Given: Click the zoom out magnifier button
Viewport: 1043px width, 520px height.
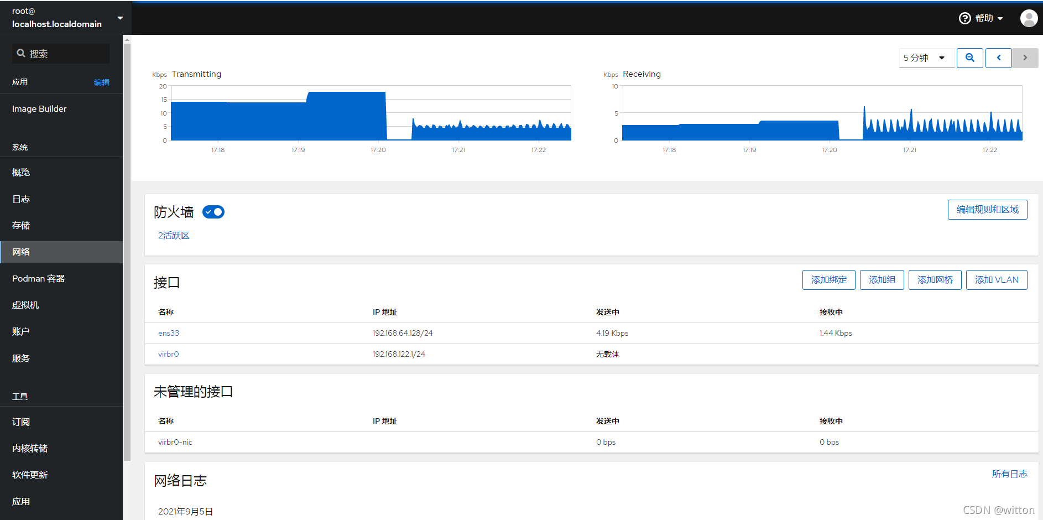Looking at the screenshot, I should coord(970,58).
